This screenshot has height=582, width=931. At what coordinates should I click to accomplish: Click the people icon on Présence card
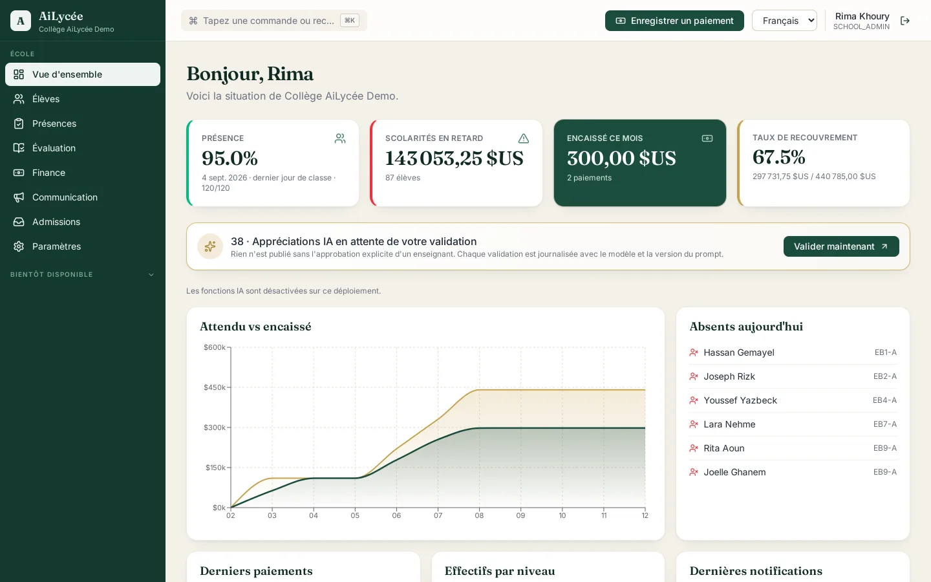pyautogui.click(x=340, y=138)
